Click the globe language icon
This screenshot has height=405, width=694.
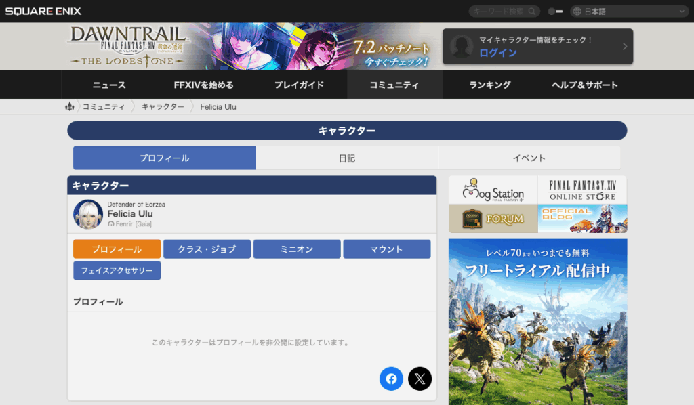click(577, 12)
